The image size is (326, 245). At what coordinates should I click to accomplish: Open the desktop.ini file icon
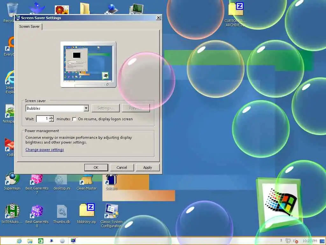(x=62, y=182)
